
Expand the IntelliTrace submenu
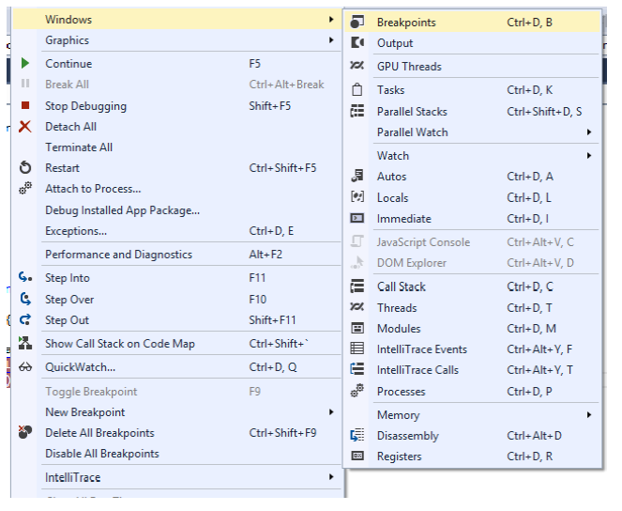[x=331, y=478]
